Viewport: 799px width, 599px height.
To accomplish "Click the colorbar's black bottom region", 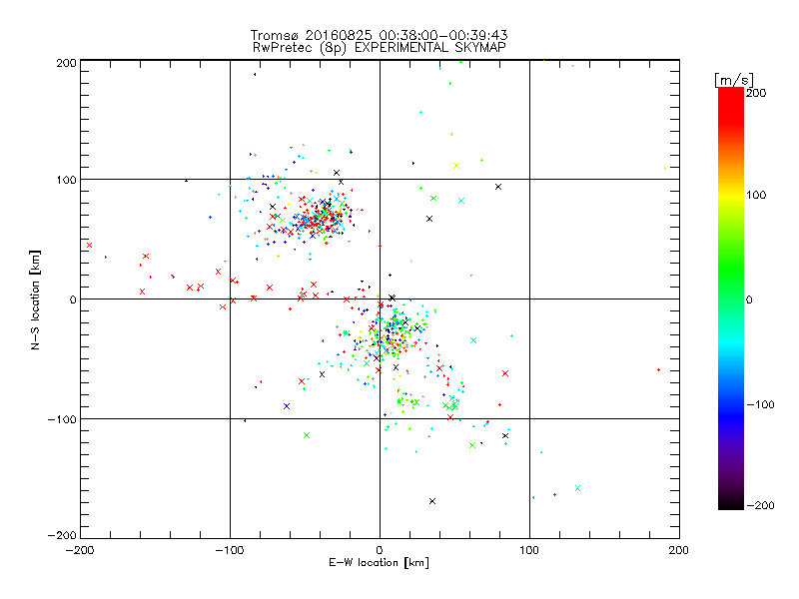I will coord(731,502).
